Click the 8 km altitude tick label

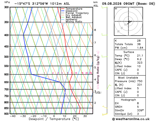(x=95, y=30)
